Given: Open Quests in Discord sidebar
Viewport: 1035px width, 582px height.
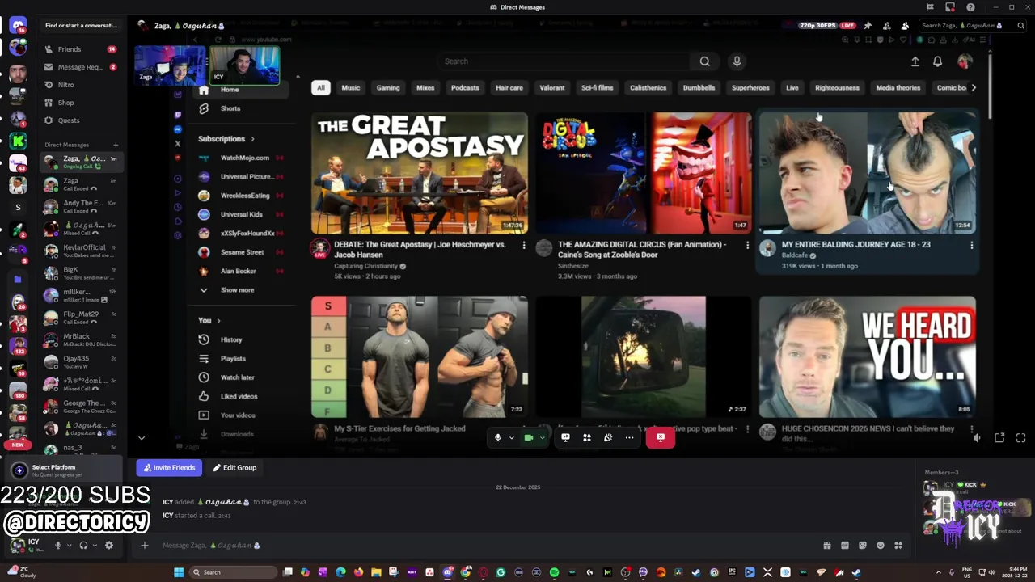Looking at the screenshot, I should pyautogui.click(x=79, y=120).
